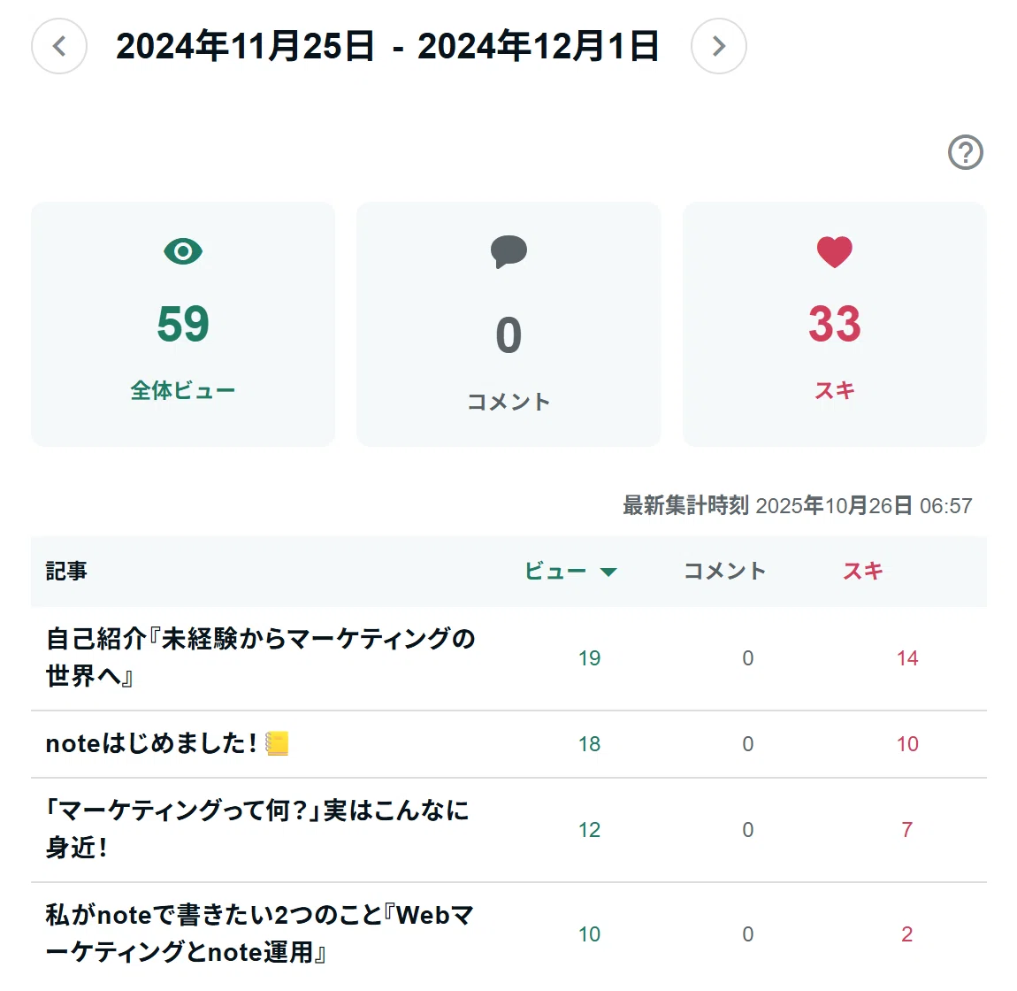Click the speech bubble comment icon
The image size is (1017, 991).
pos(508,252)
